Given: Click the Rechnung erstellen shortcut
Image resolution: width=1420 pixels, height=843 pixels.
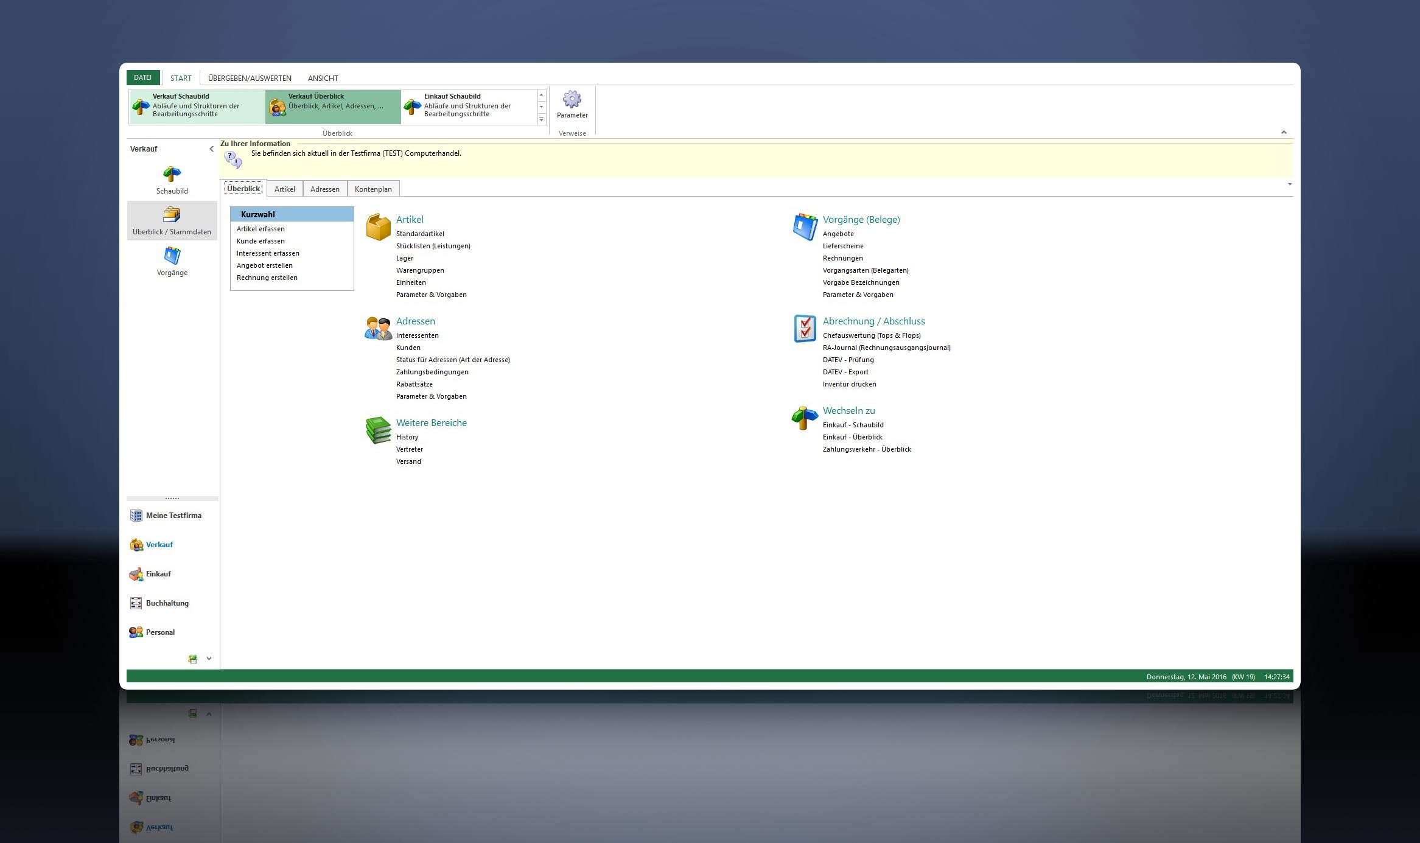Looking at the screenshot, I should click(267, 278).
